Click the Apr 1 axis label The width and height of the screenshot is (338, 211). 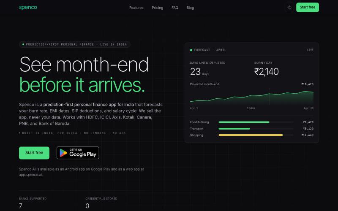pos(194,108)
